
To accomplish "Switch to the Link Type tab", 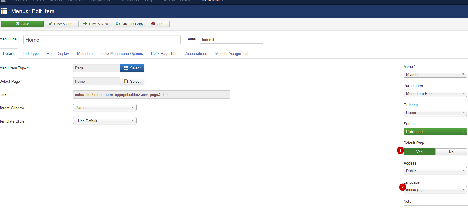I will click(x=31, y=53).
